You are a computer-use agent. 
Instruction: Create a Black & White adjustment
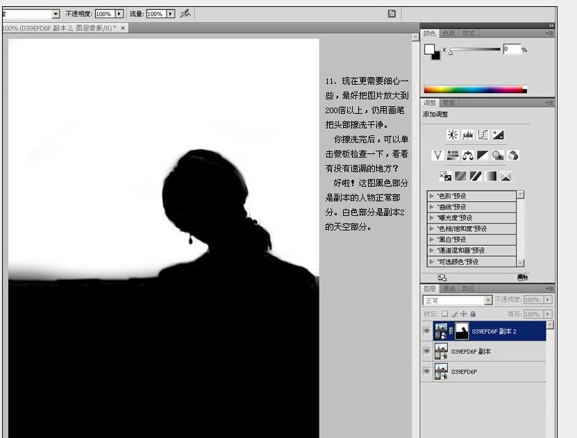(481, 154)
